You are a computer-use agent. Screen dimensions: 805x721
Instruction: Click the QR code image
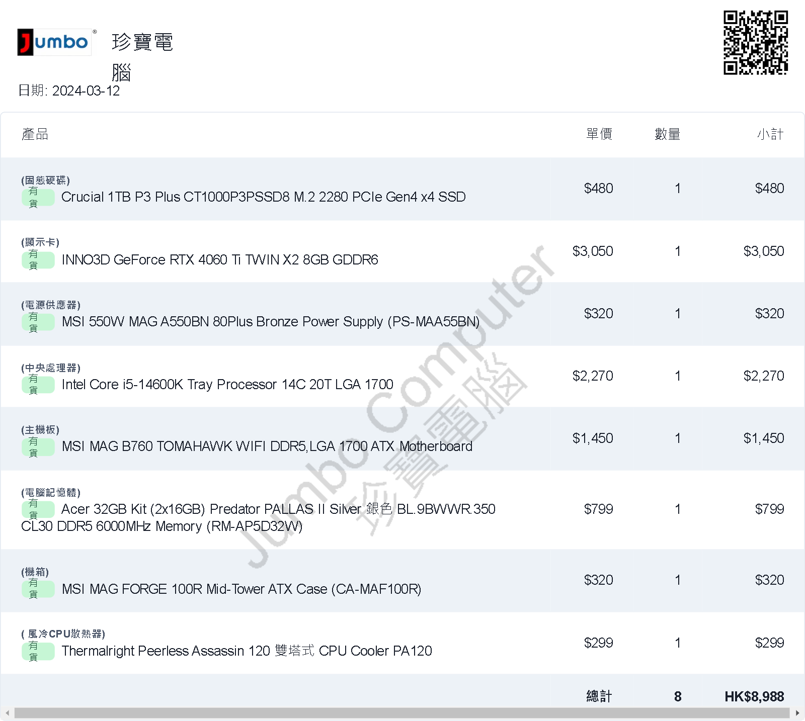pyautogui.click(x=756, y=42)
